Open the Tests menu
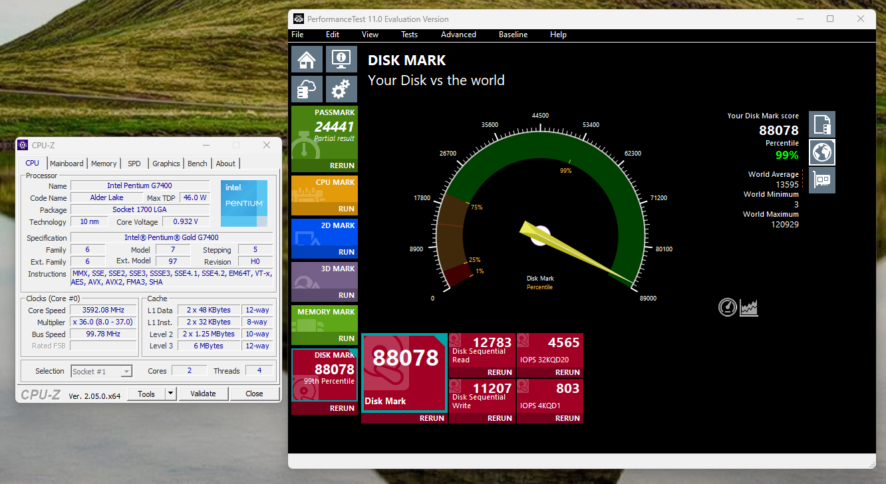Image resolution: width=886 pixels, height=484 pixels. pos(409,35)
